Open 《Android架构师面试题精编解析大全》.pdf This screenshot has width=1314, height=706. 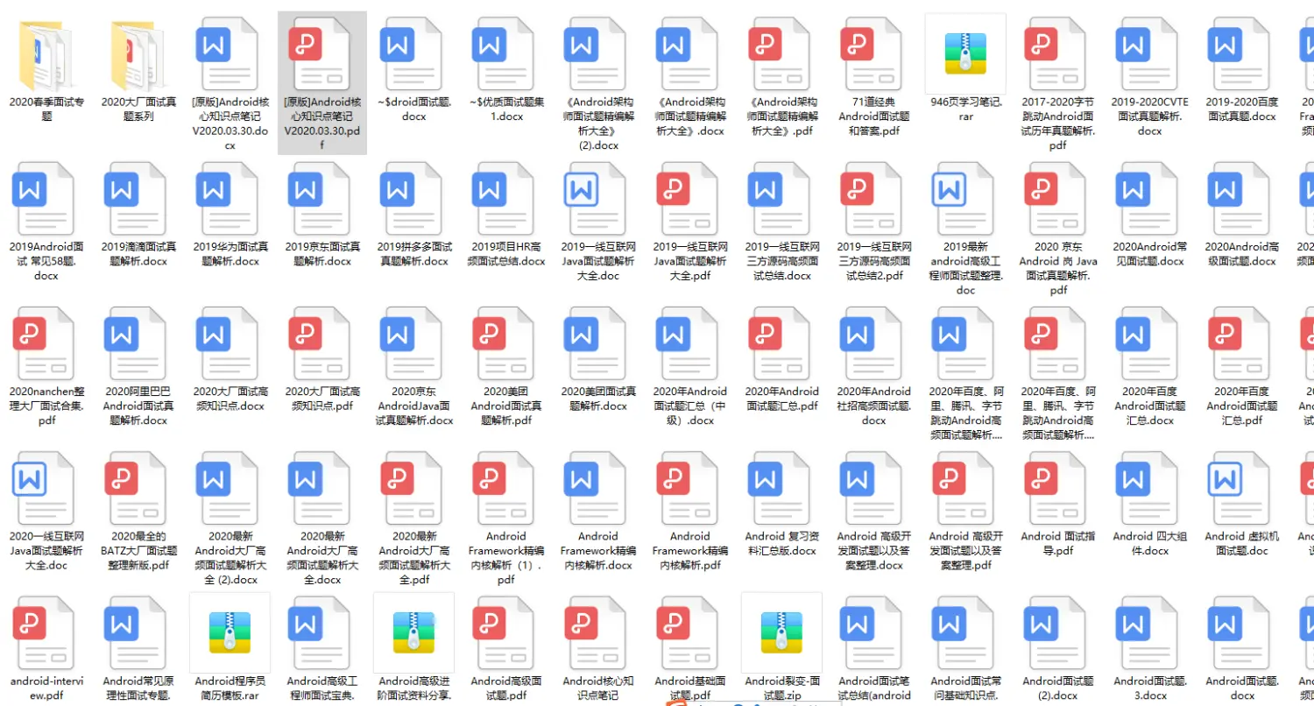pyautogui.click(x=781, y=53)
